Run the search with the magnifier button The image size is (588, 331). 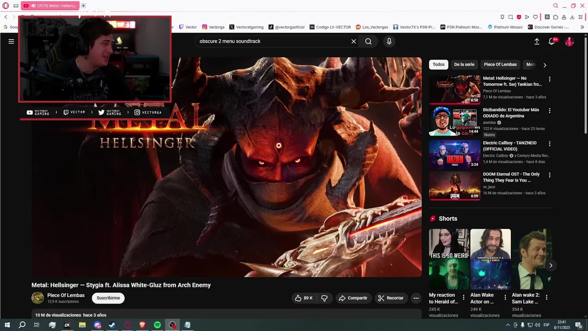[x=368, y=41]
